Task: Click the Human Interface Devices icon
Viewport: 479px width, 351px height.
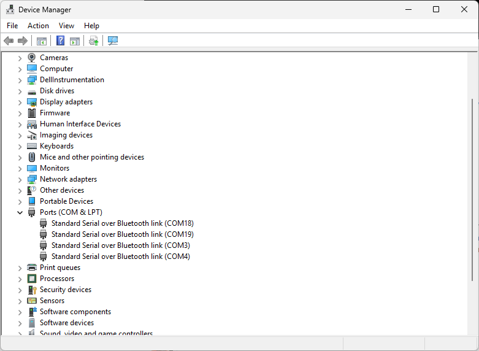Action: (x=32, y=124)
